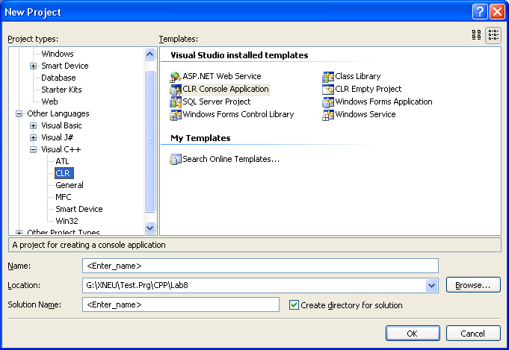Click the Location path text field
The image size is (509, 350).
[254, 286]
